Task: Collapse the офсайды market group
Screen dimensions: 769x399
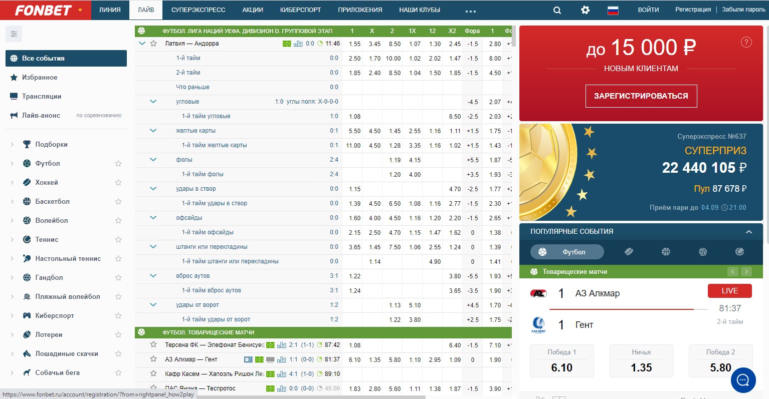Action: click(x=153, y=218)
